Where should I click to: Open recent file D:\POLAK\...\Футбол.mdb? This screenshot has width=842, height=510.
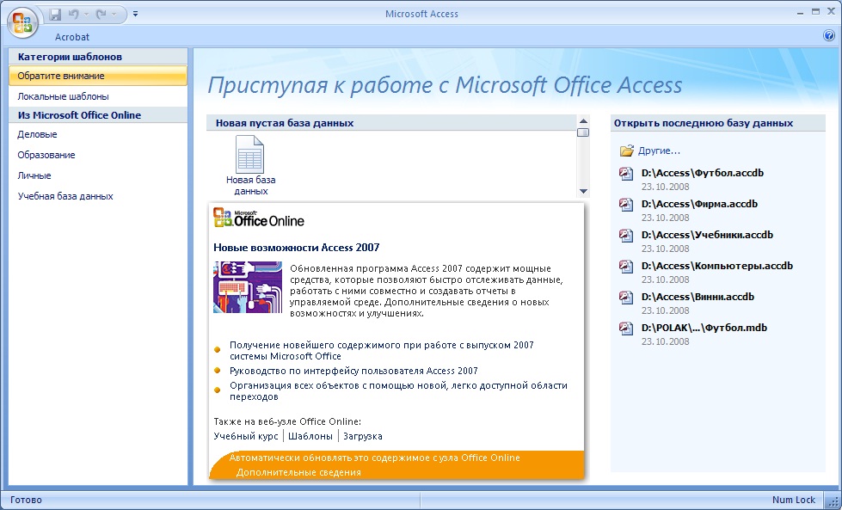click(x=704, y=328)
